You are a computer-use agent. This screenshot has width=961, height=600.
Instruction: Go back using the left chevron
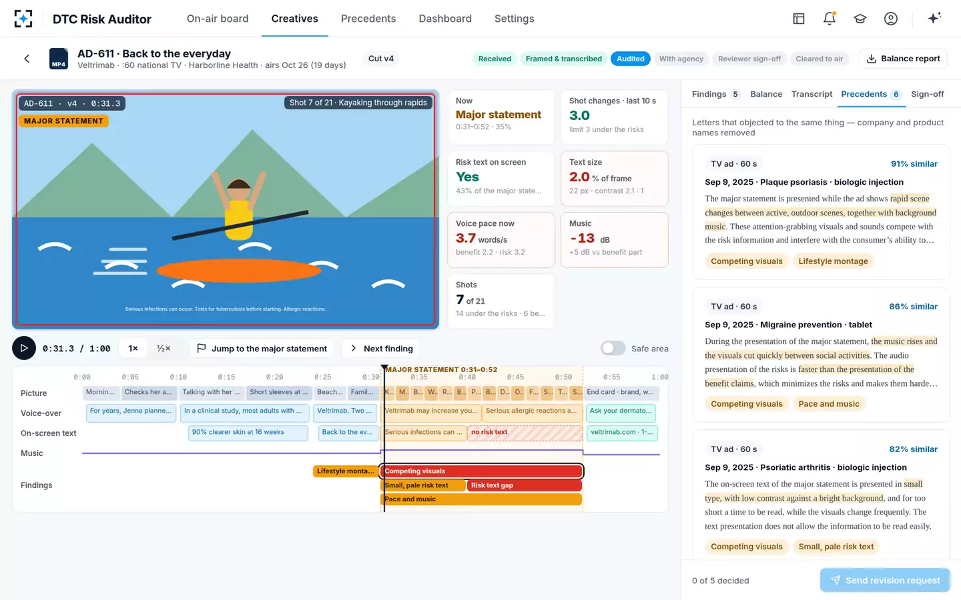[27, 59]
